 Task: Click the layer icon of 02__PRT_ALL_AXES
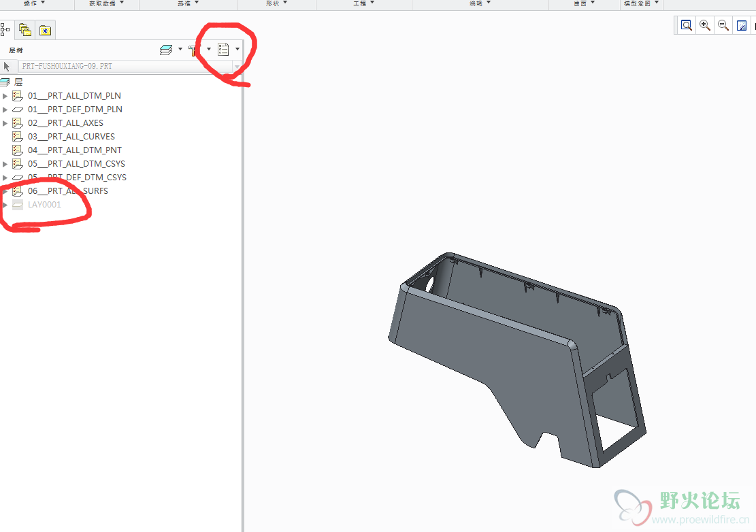click(18, 123)
